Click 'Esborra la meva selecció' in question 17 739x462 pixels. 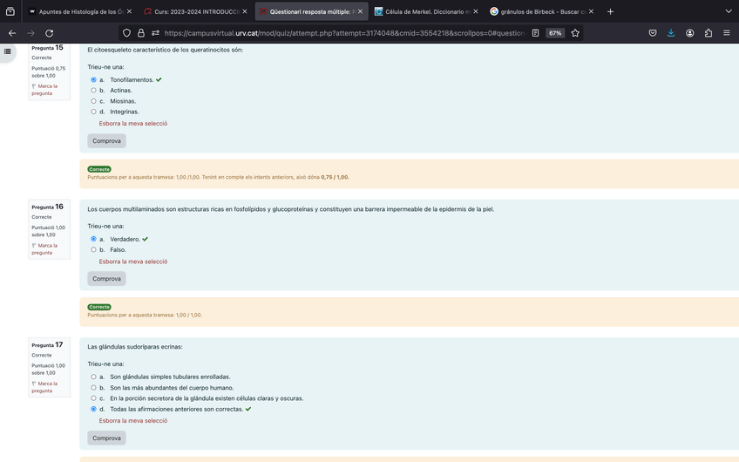pos(132,421)
